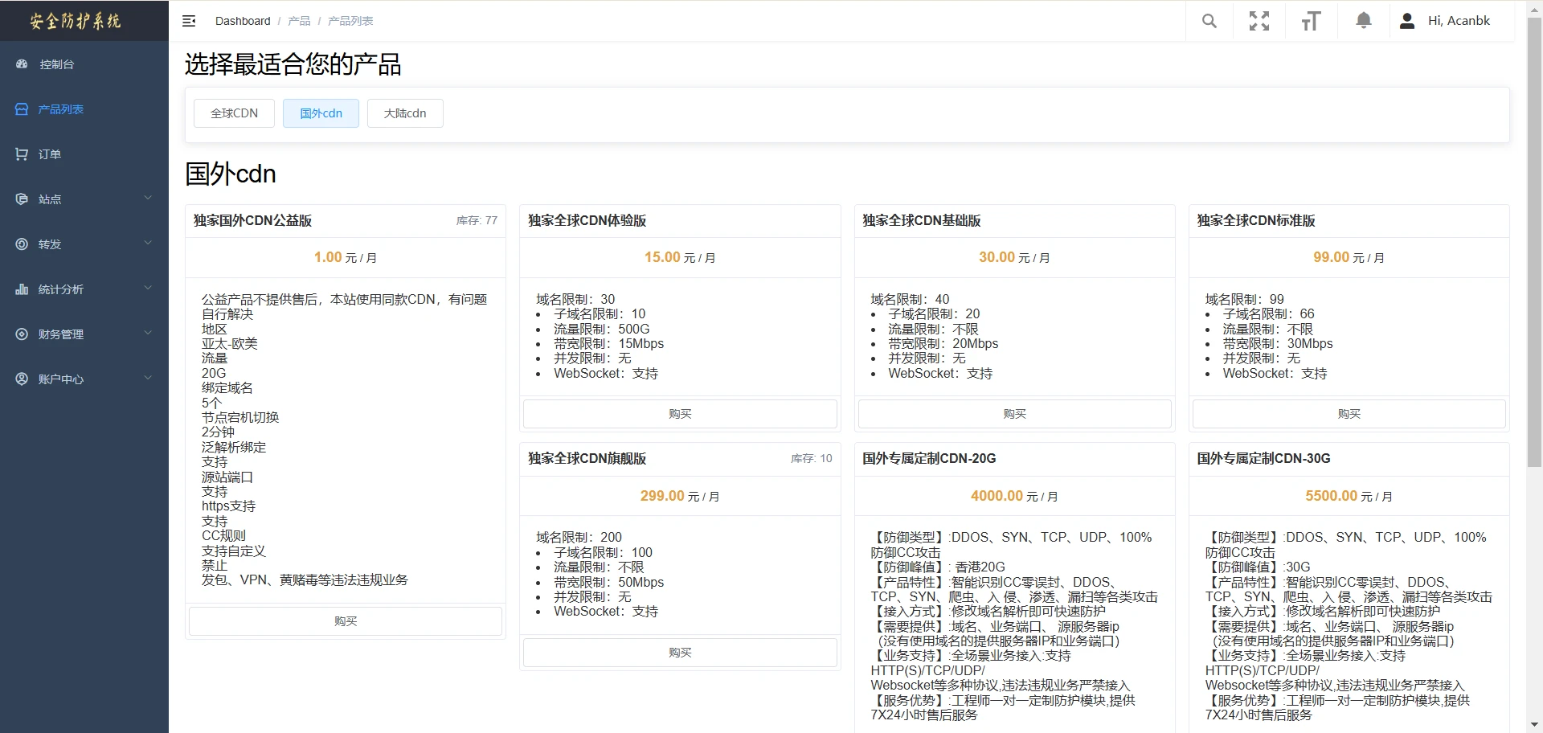Open the font size adjustment icon
1543x733 pixels.
(x=1311, y=21)
